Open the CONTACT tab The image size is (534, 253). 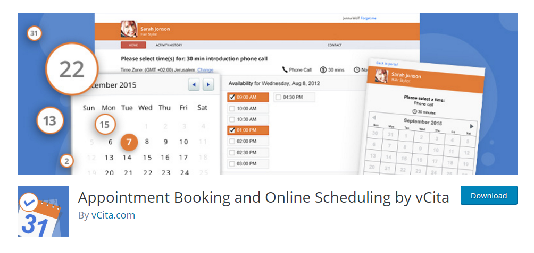coord(335,45)
